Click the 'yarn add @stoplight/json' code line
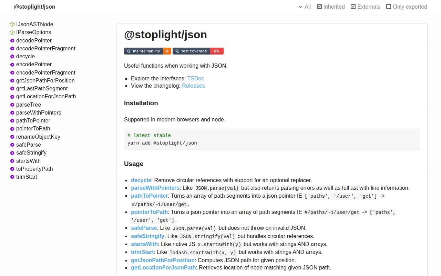The width and height of the screenshot is (441, 276). tap(162, 143)
